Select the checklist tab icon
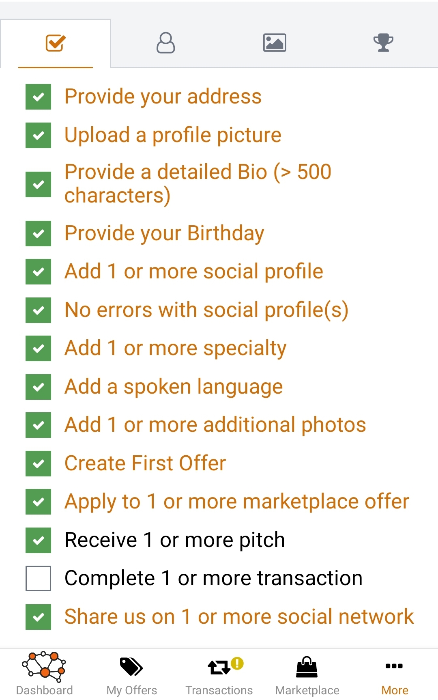This screenshot has height=700, width=438. 56,43
